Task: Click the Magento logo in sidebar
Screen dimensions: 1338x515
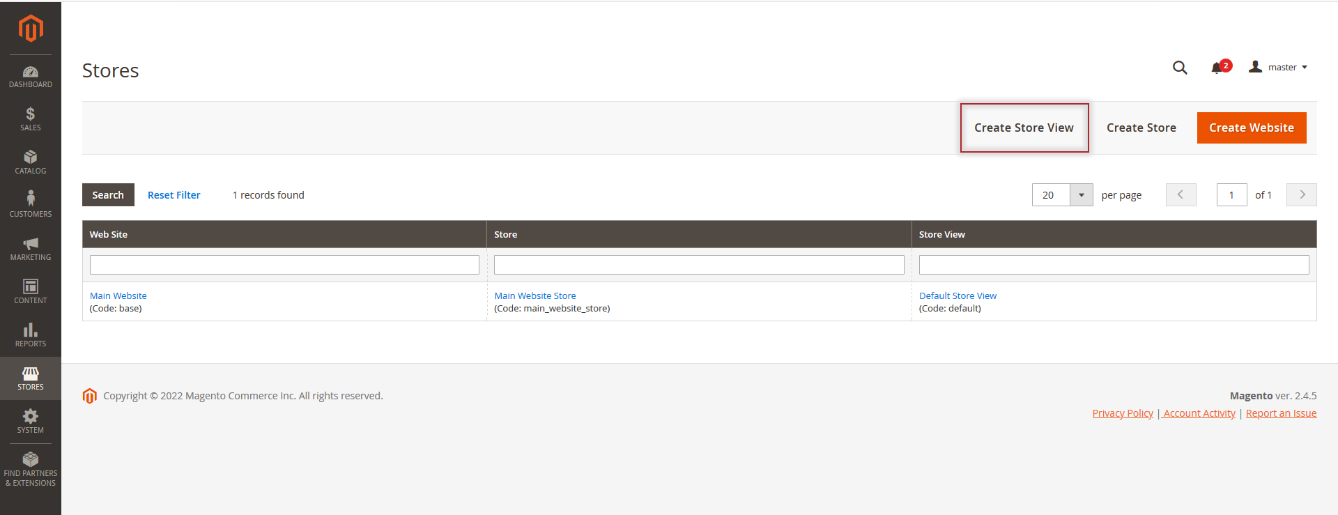Action: [x=31, y=29]
